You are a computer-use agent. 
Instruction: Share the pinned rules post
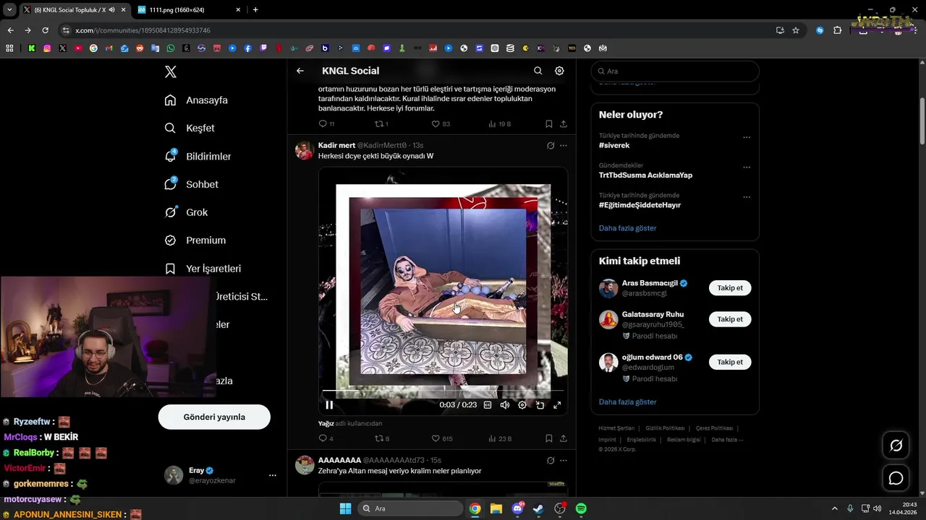(564, 123)
